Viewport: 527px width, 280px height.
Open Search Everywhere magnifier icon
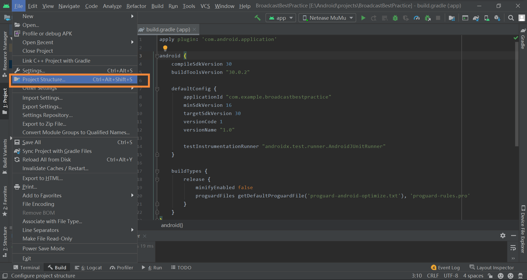pyautogui.click(x=511, y=18)
